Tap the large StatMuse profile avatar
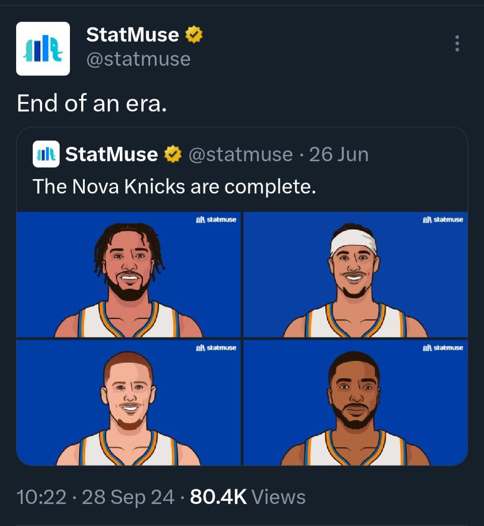 [43, 48]
